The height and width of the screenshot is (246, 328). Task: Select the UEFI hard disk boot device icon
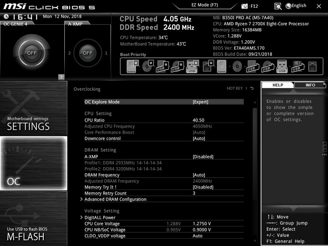[x=133, y=67]
